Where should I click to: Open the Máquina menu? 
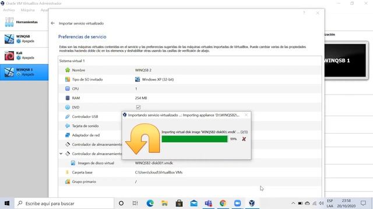[x=28, y=10]
